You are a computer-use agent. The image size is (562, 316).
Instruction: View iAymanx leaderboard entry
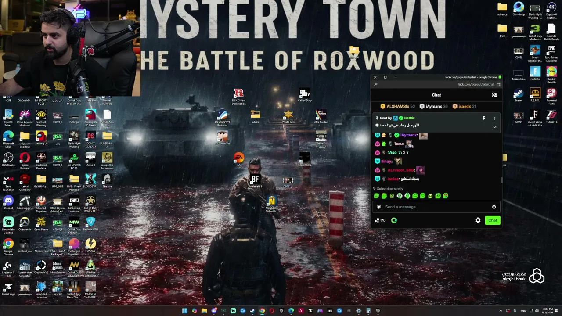coord(433,106)
